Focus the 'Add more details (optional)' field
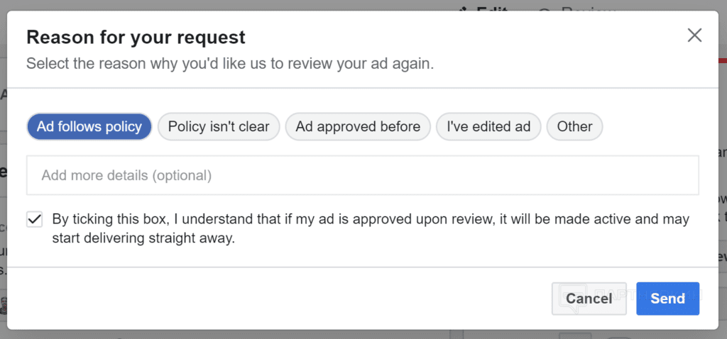 click(363, 175)
